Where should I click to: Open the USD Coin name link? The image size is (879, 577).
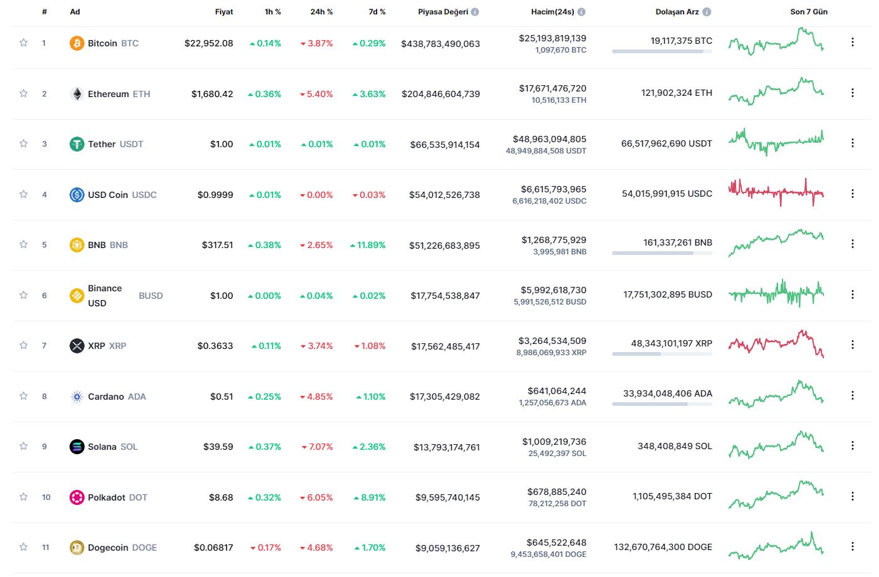108,195
